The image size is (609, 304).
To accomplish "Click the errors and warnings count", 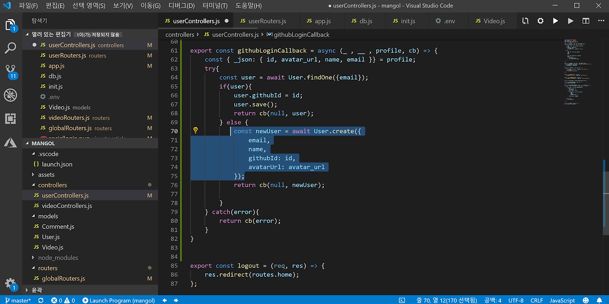I will 63,300.
